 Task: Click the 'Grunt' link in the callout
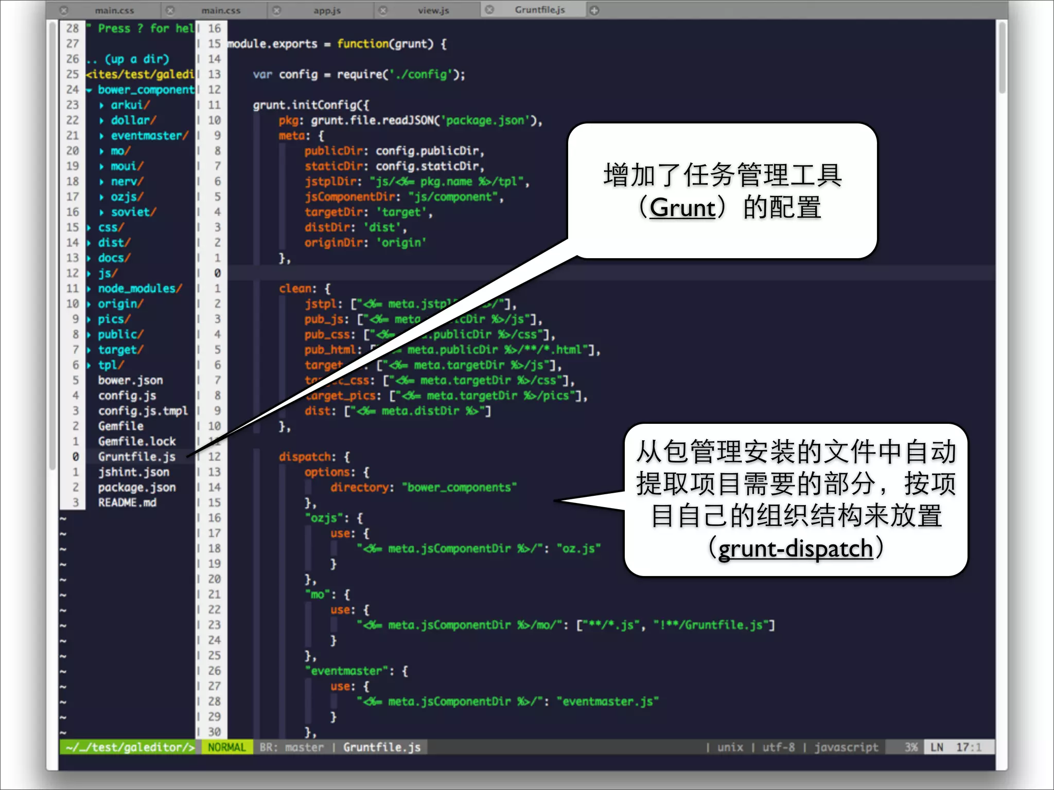[x=682, y=208]
